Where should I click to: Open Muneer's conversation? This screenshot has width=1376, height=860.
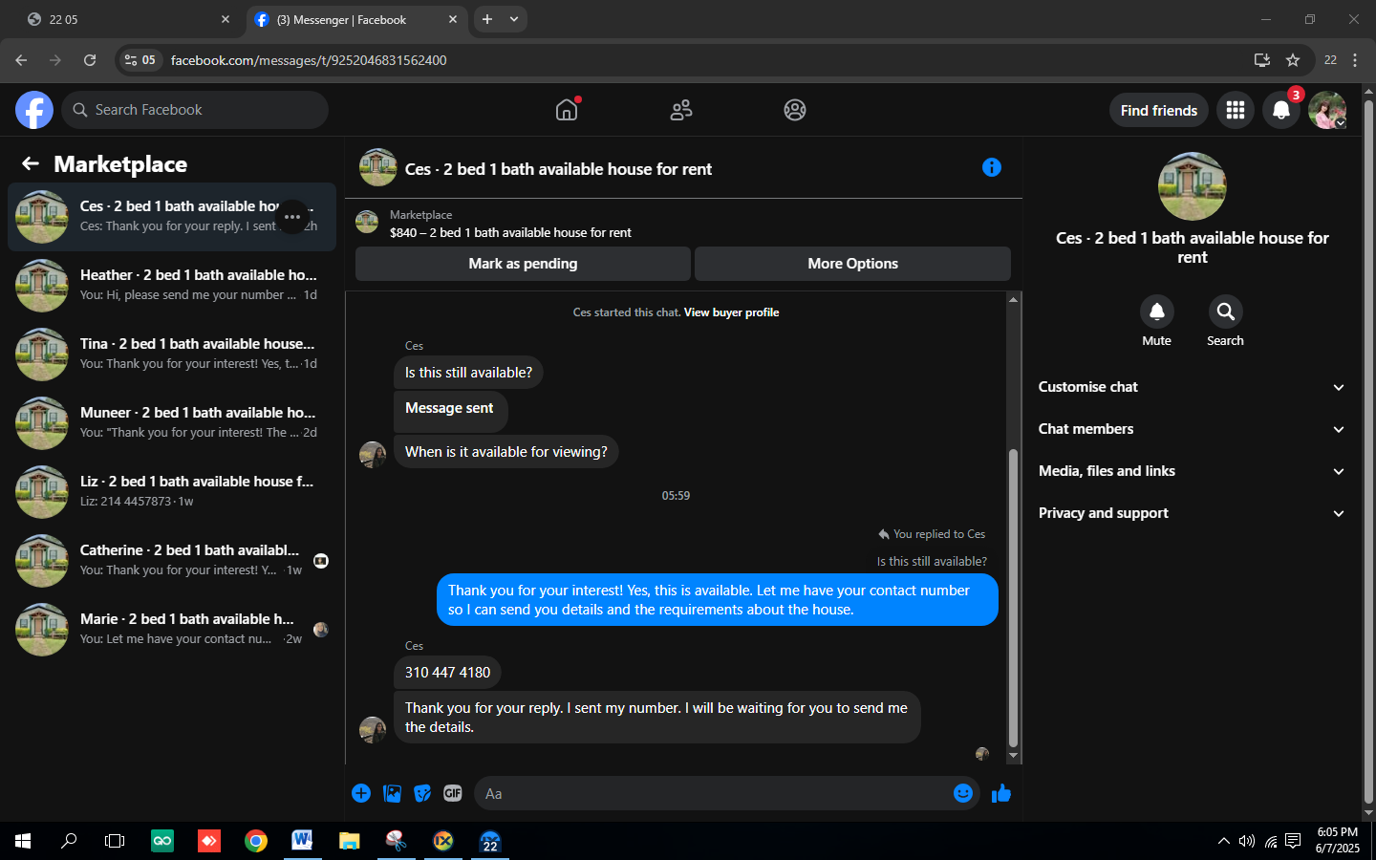point(172,423)
